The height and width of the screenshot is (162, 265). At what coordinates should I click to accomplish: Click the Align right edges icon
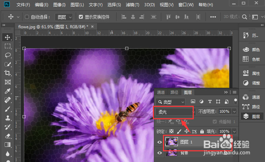coord(142,17)
